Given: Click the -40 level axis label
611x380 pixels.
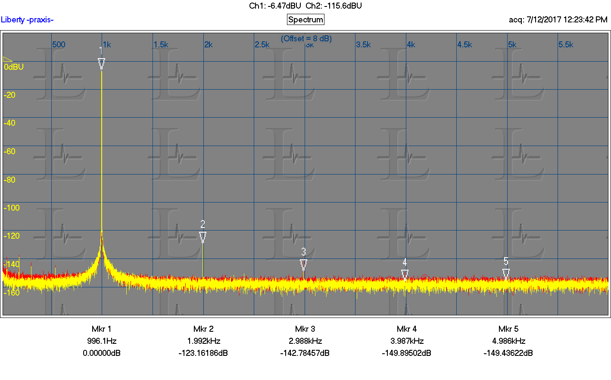Looking at the screenshot, I should tap(9, 123).
